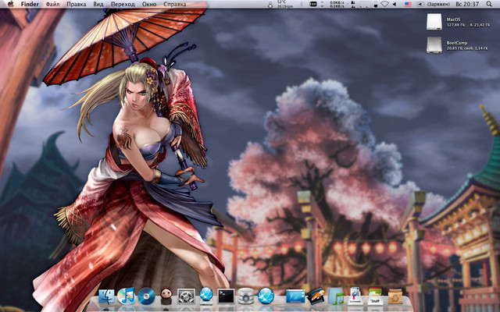Launch iTunes from the dock
The height and width of the screenshot is (312, 500).
click(125, 296)
